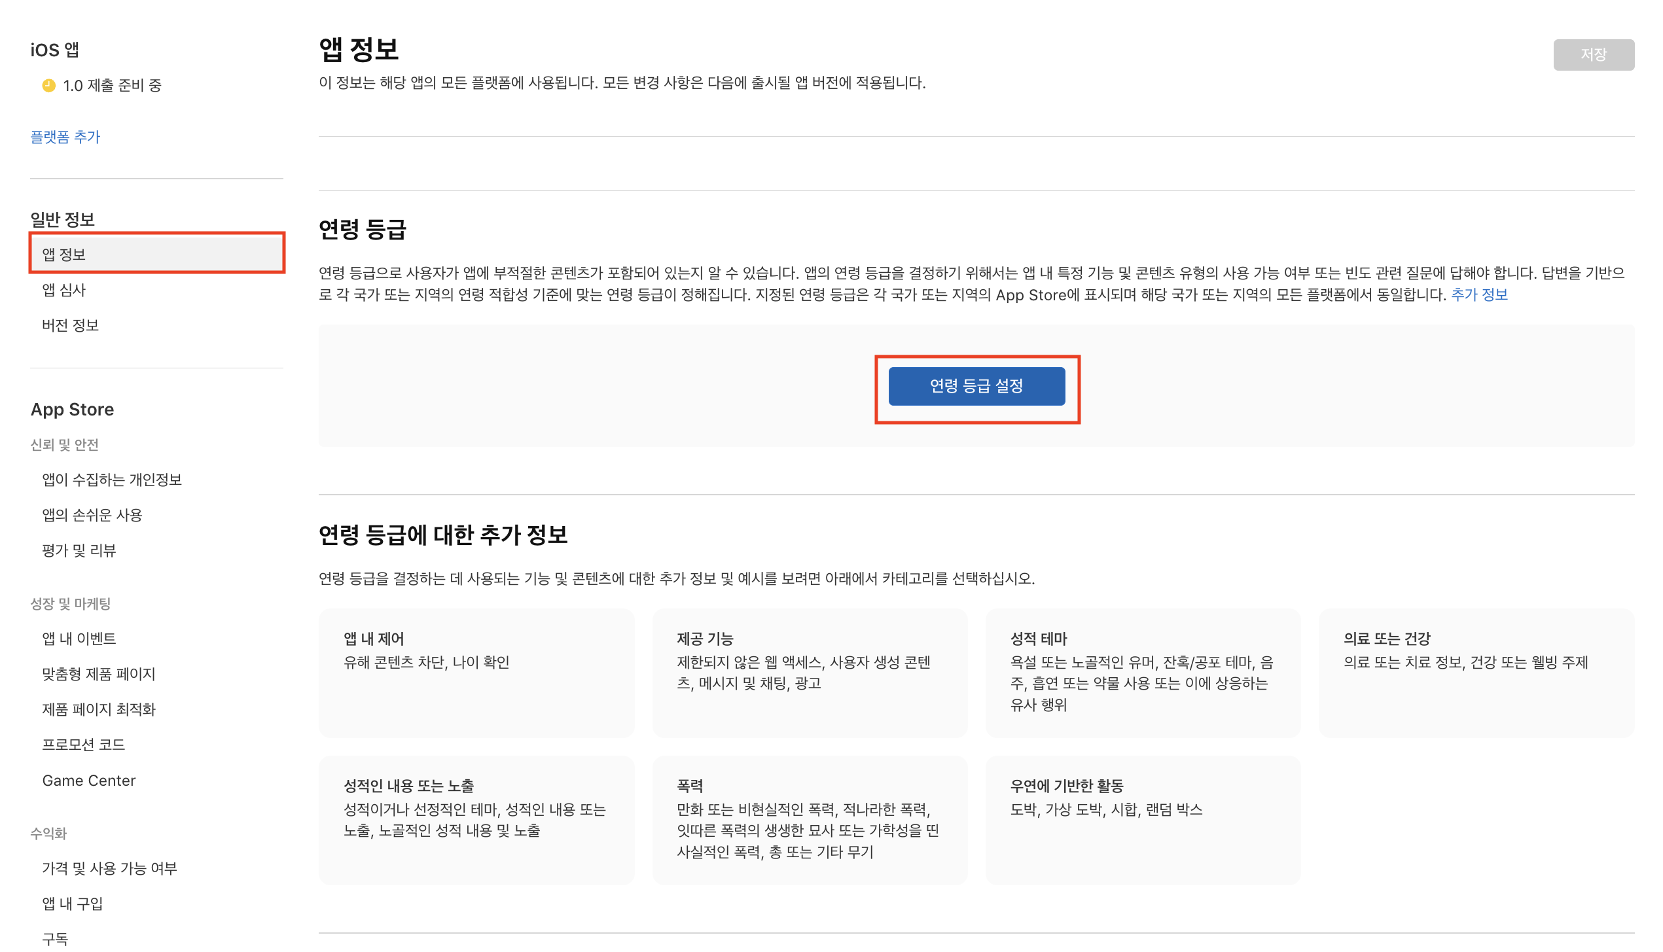This screenshot has width=1663, height=952.
Task: Select 프로모션 코드 in sidebar
Action: pyautogui.click(x=84, y=745)
